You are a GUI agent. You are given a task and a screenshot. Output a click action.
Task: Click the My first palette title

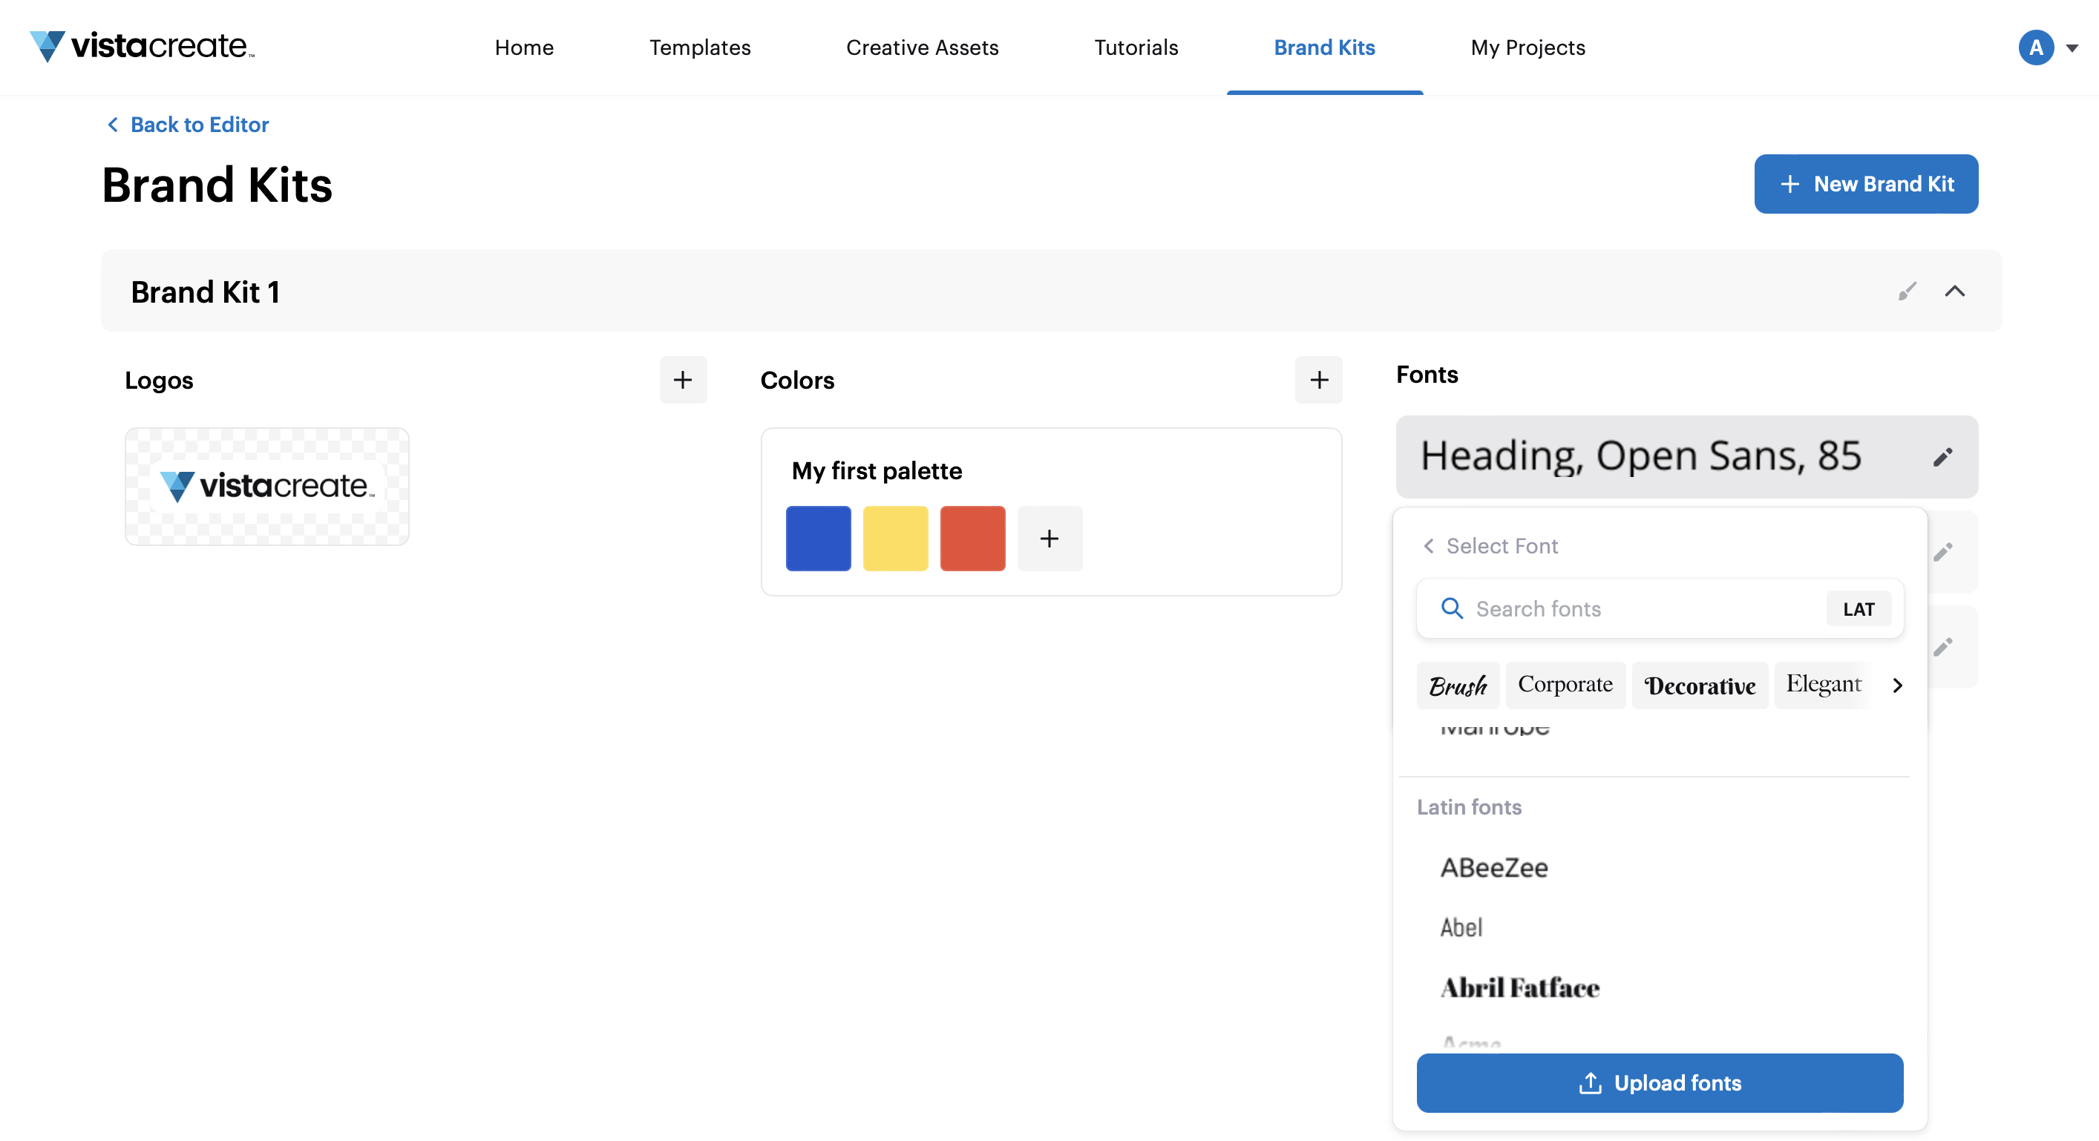point(877,471)
